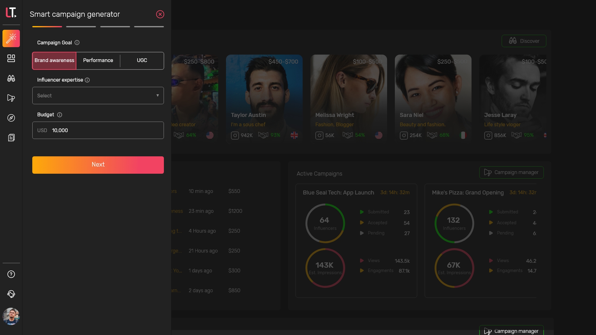The width and height of the screenshot is (596, 335).
Task: Open the campaigns megaphone icon in sidebar
Action: click(x=11, y=98)
